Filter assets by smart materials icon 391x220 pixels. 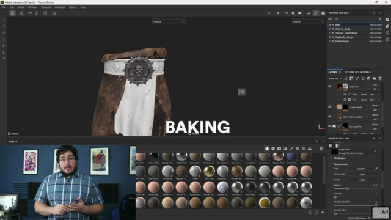pyautogui.click(x=273, y=148)
